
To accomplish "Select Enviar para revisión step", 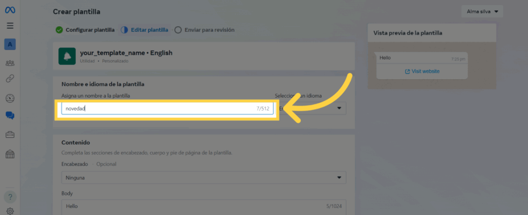I will pyautogui.click(x=205, y=30).
